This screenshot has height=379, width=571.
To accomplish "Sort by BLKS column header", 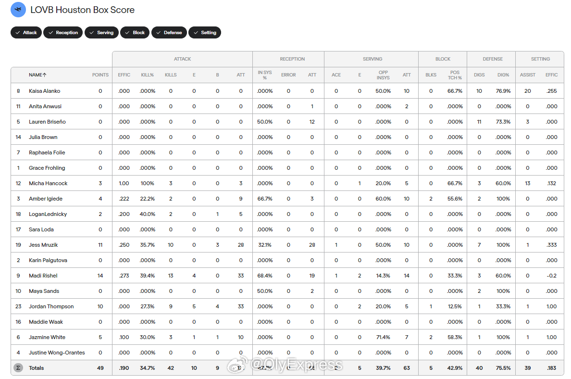I will (431, 75).
